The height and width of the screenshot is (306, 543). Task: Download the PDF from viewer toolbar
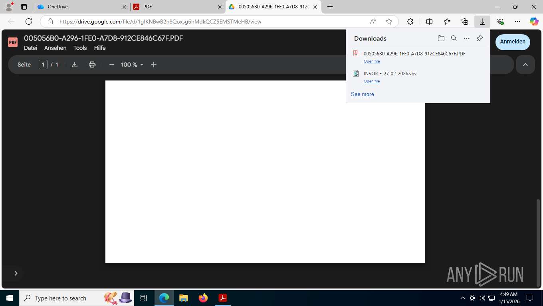coord(75,65)
